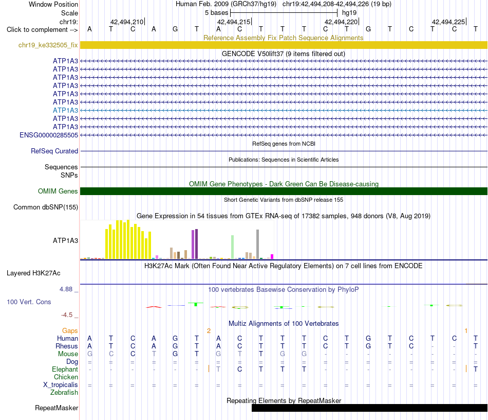Click the light blue ATP1A3 transcript line

tap(284, 110)
